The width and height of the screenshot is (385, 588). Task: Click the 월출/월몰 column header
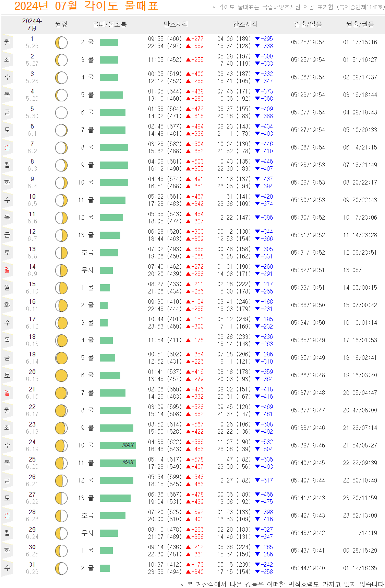pyautogui.click(x=360, y=24)
